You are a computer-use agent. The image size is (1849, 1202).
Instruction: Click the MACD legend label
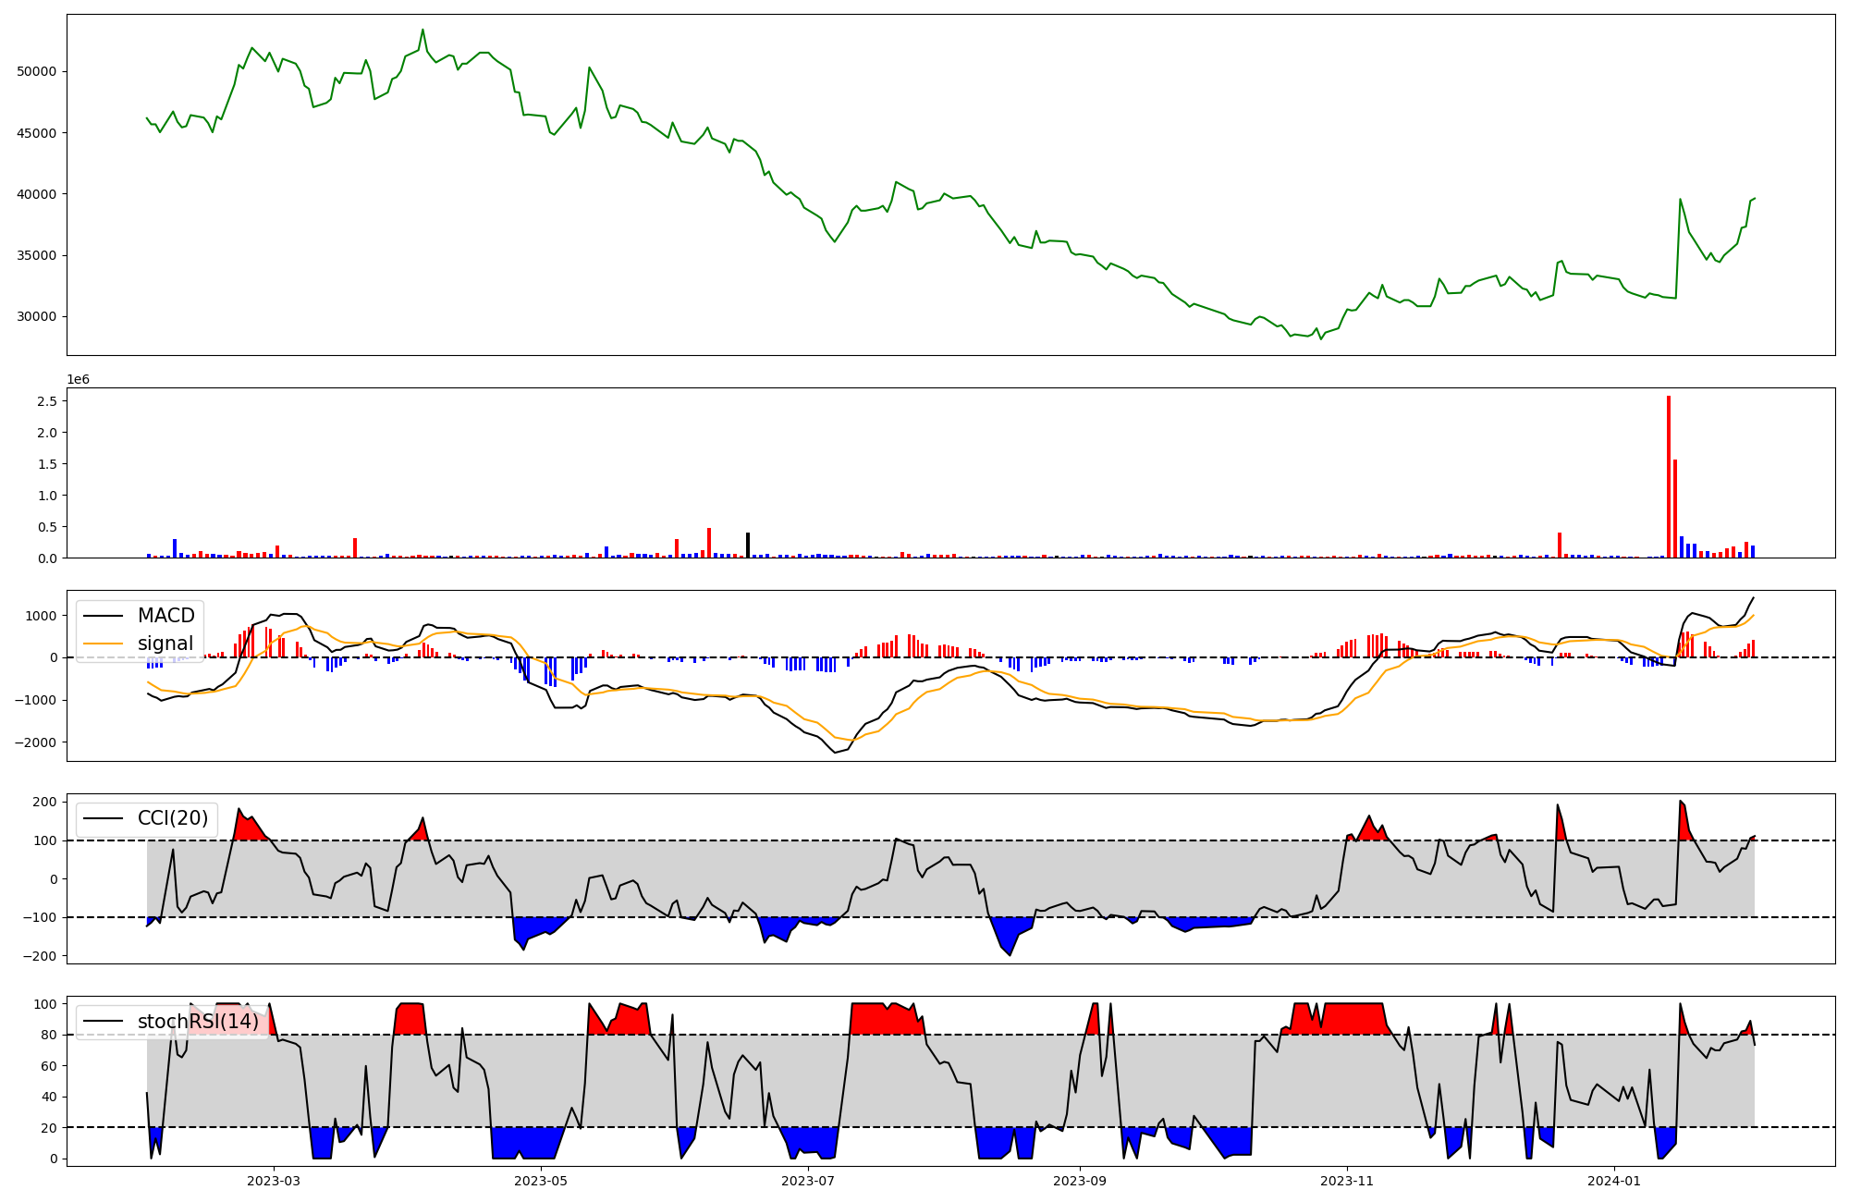[x=165, y=616]
